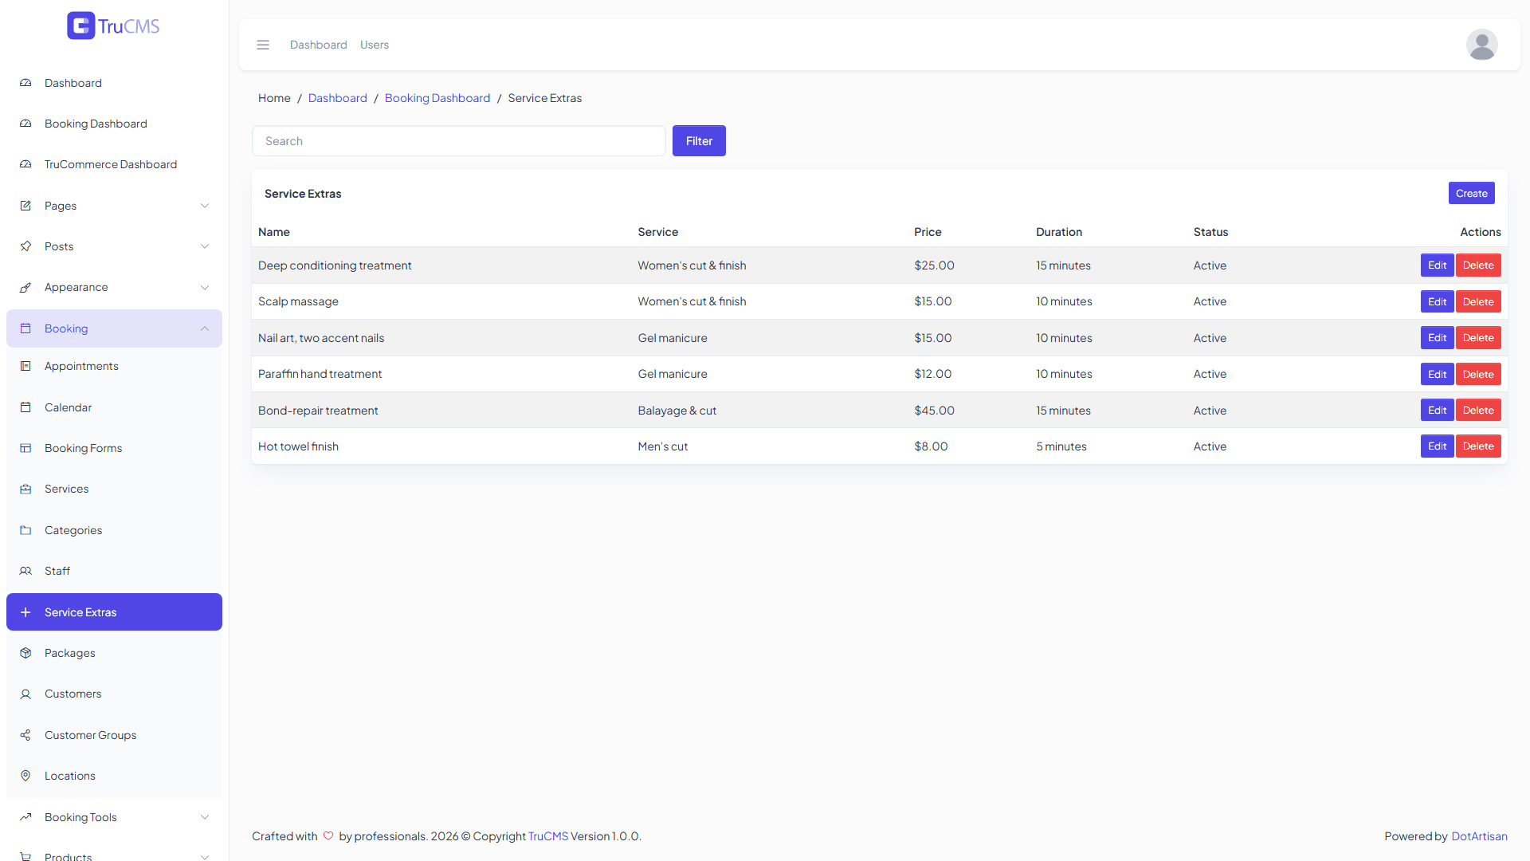Click the Appearance brush icon
Viewport: 1530px width, 861px height.
25,287
